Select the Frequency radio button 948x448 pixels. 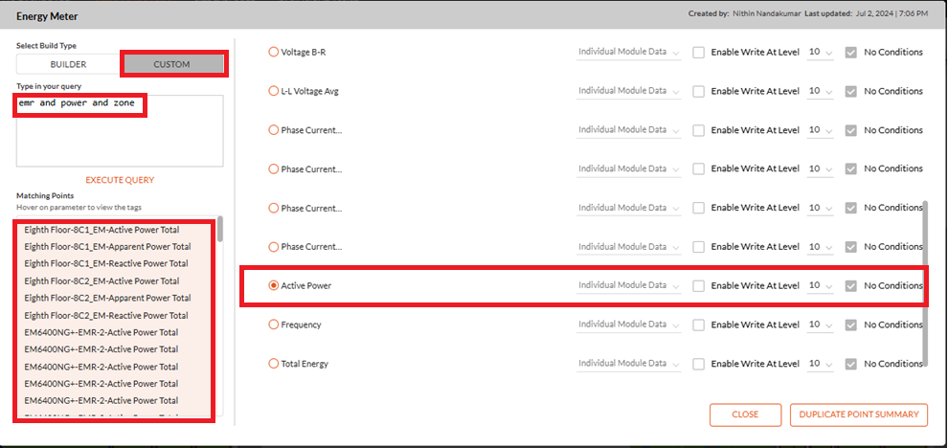pyautogui.click(x=273, y=325)
